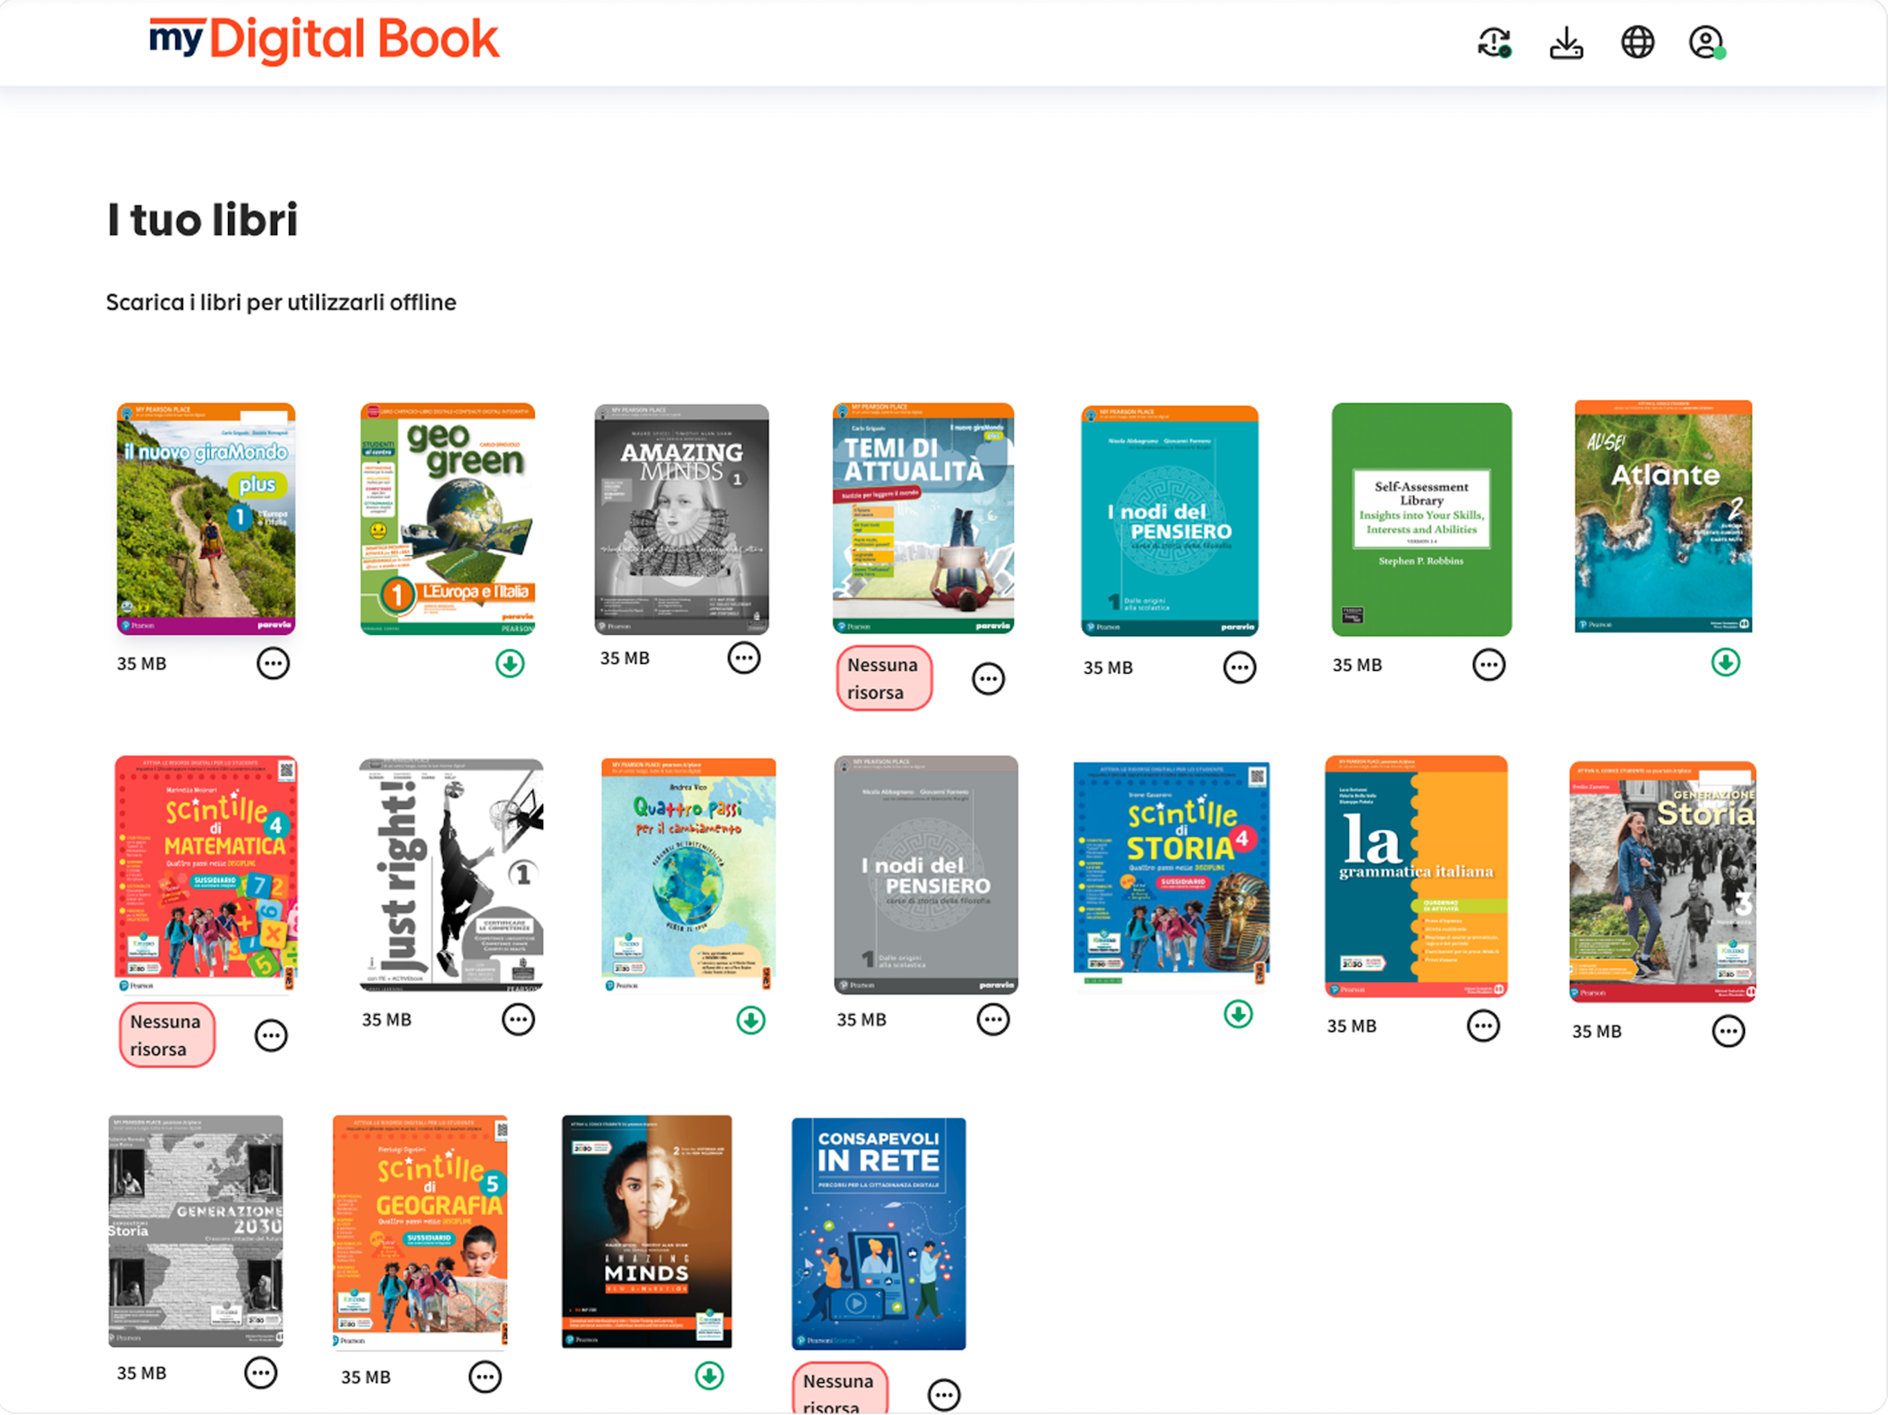1888x1415 pixels.
Task: Click the sync status icon in header
Action: pyautogui.click(x=1495, y=42)
